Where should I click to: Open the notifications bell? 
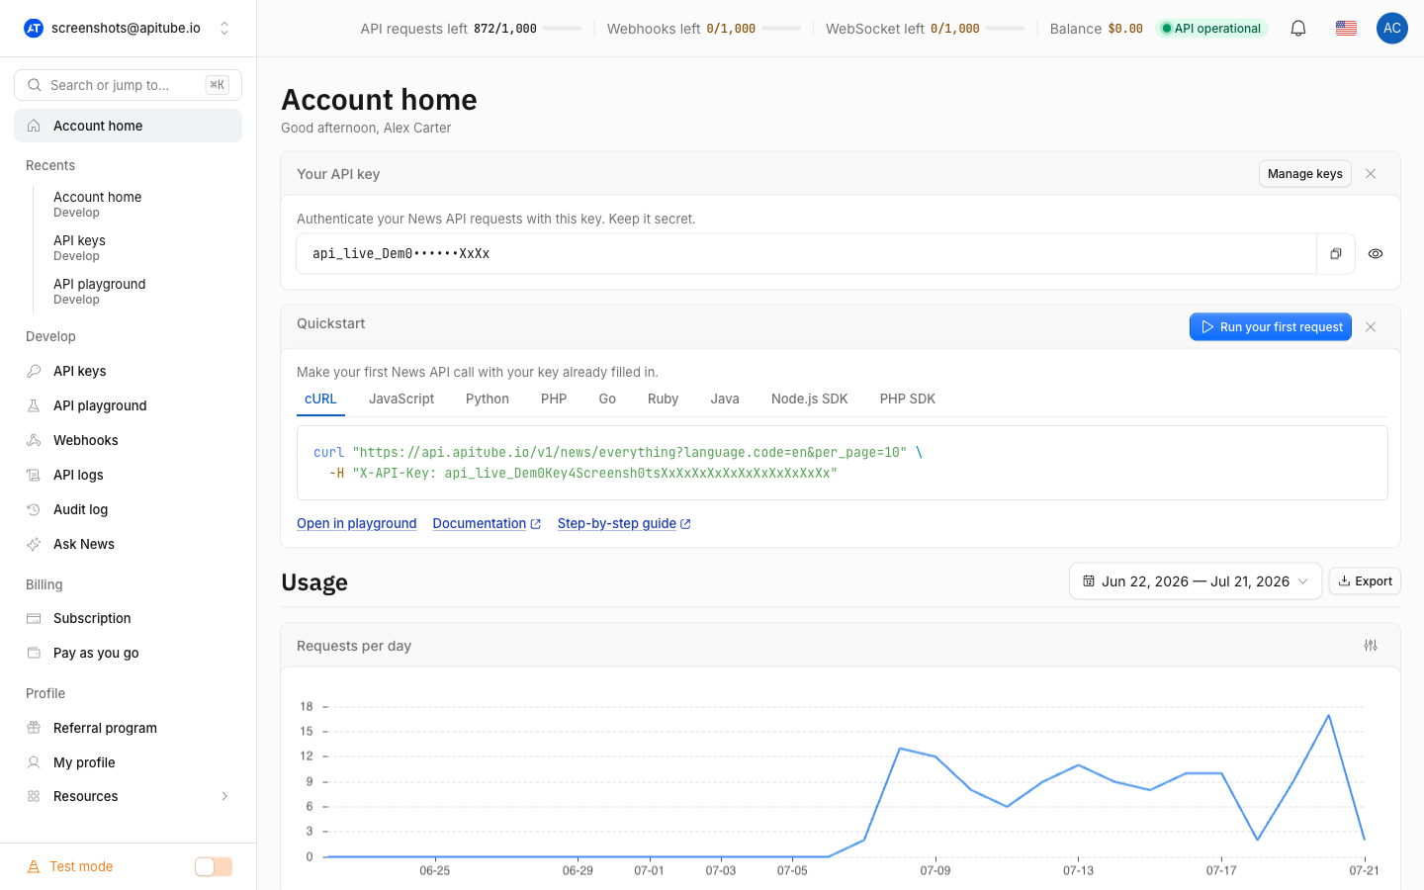(1298, 29)
